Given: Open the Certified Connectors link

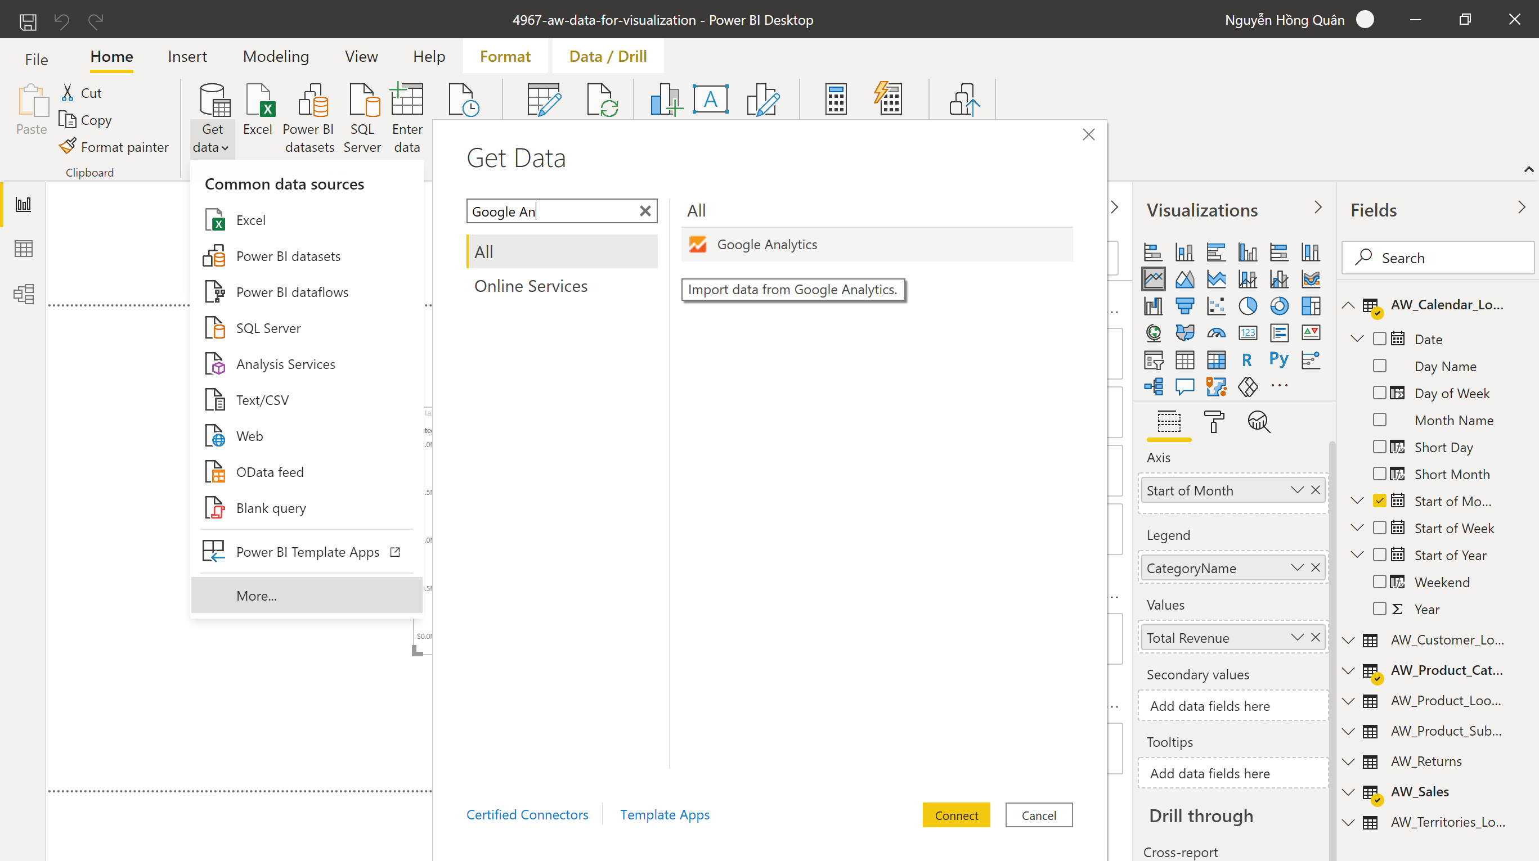Looking at the screenshot, I should pyautogui.click(x=527, y=814).
